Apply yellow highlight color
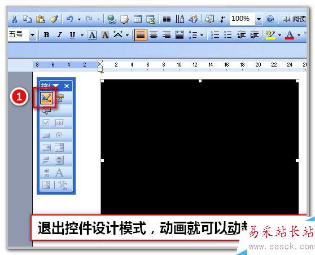Viewport: 315px width, 255px height. coord(270,35)
